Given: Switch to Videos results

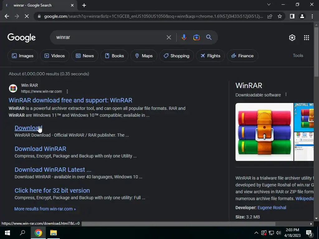Looking at the screenshot, I should [55, 56].
